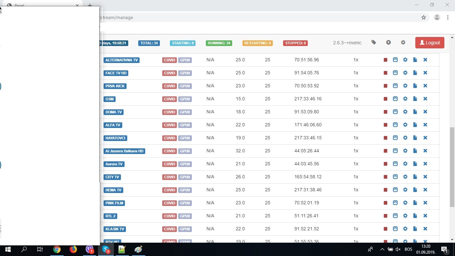Stop the HEMA TV stream
The image size is (455, 256).
coord(385,190)
